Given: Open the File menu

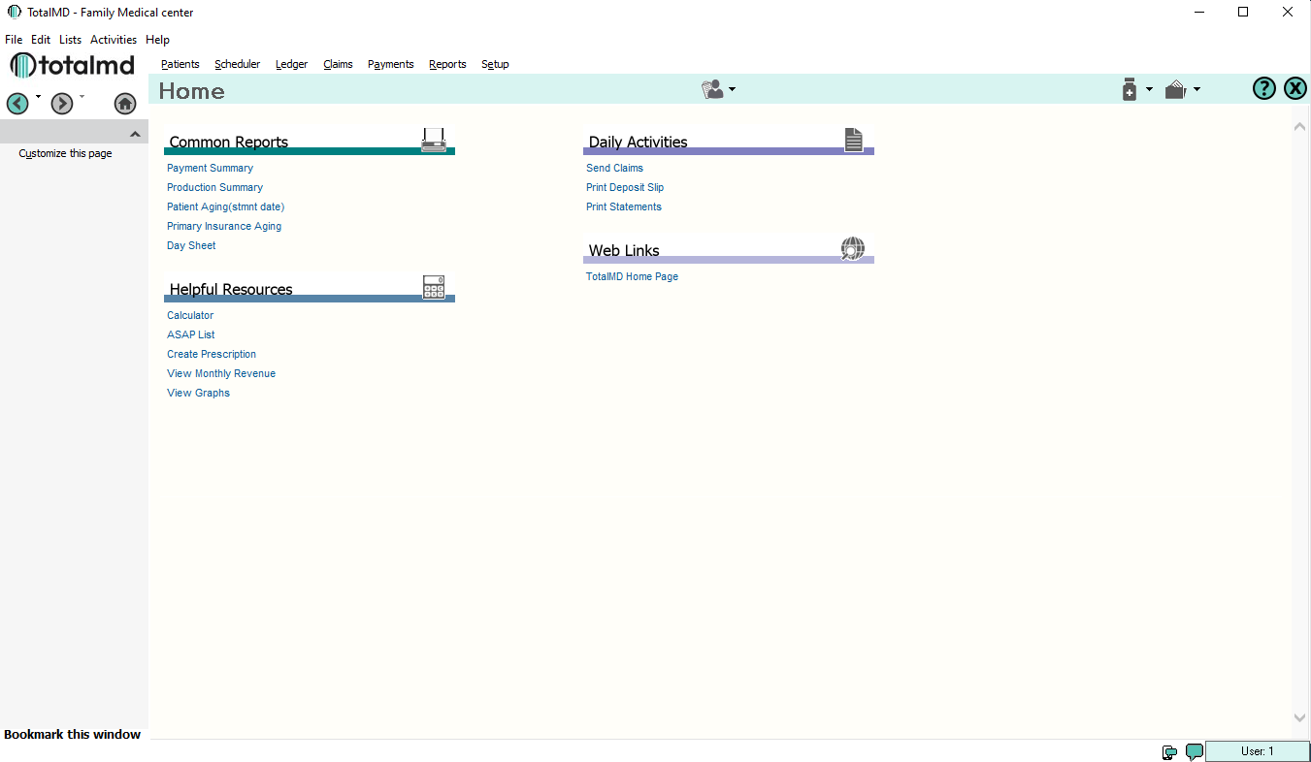Looking at the screenshot, I should 14,40.
